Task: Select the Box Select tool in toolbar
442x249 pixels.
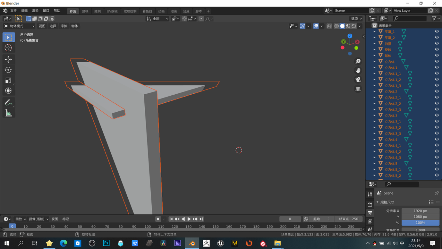Action: click(x=8, y=37)
